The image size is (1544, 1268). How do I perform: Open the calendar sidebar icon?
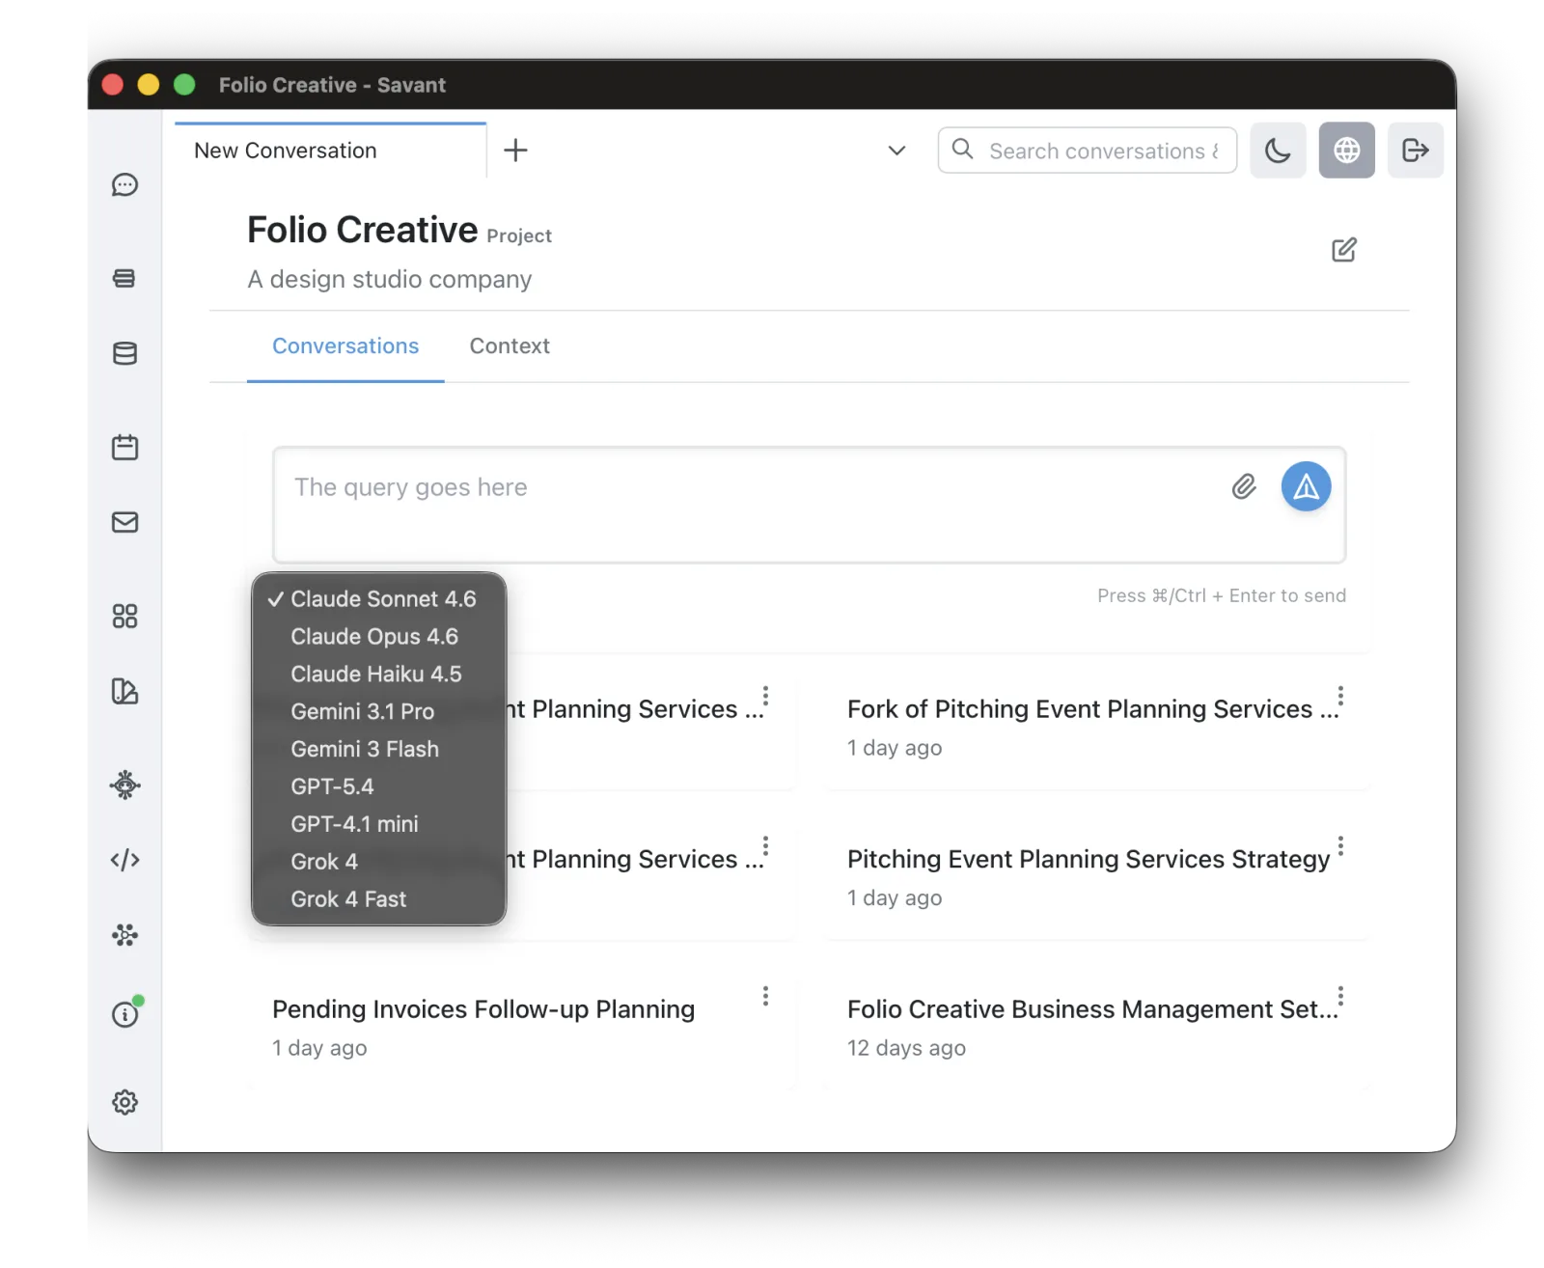[124, 447]
